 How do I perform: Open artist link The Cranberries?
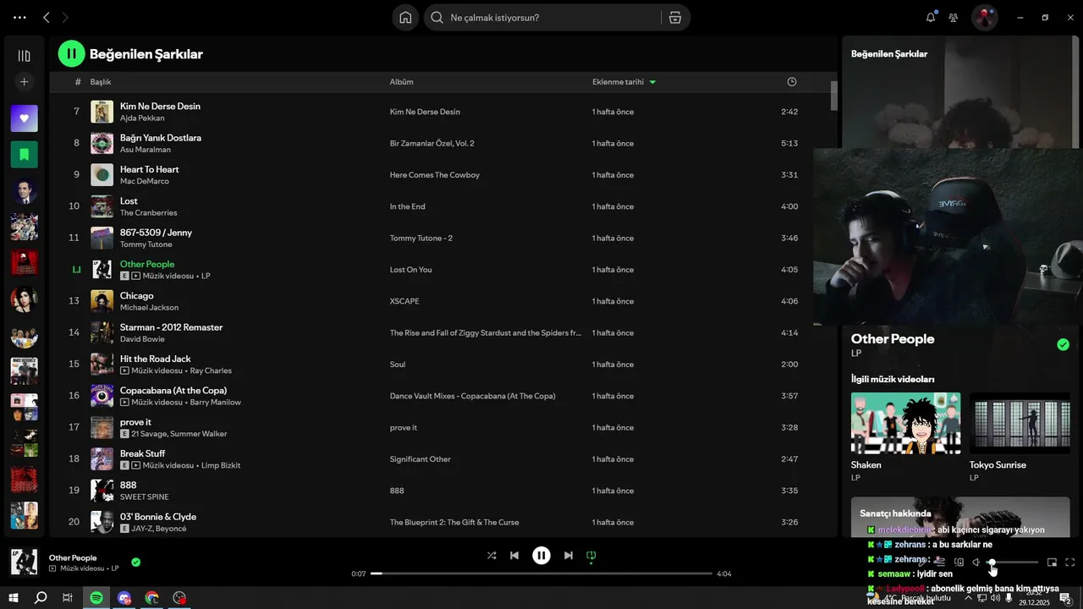pyautogui.click(x=148, y=212)
